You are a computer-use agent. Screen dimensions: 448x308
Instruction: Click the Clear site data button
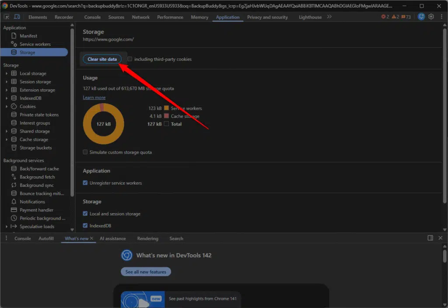pyautogui.click(x=102, y=59)
